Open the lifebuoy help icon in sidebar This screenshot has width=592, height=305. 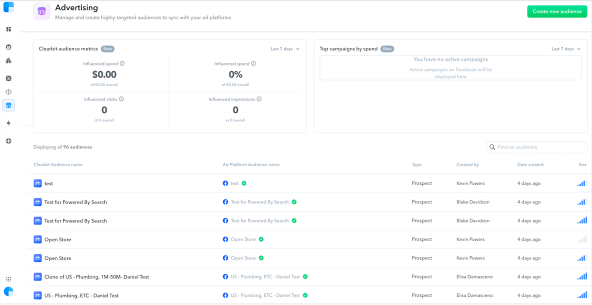point(8,141)
